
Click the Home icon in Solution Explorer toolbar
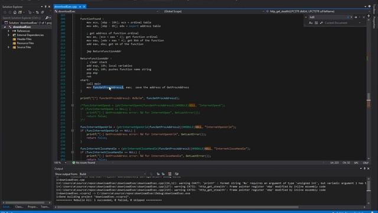pos(15,12)
